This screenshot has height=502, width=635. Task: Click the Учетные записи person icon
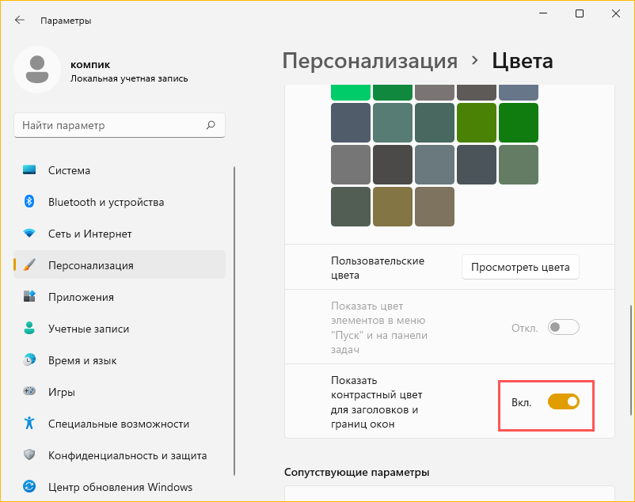tap(29, 328)
